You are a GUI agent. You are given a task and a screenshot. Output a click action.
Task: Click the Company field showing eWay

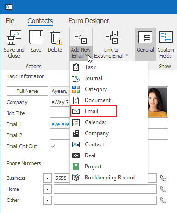coord(60,102)
